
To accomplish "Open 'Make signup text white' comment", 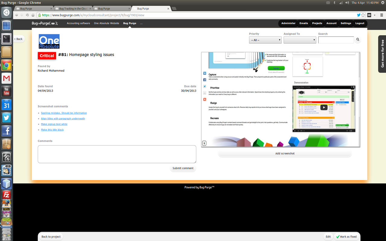I will tap(54, 124).
